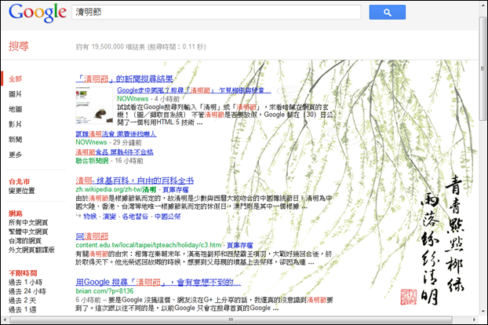
Task: Select 外文網頁翻譯版 filter
Action: click(31, 250)
